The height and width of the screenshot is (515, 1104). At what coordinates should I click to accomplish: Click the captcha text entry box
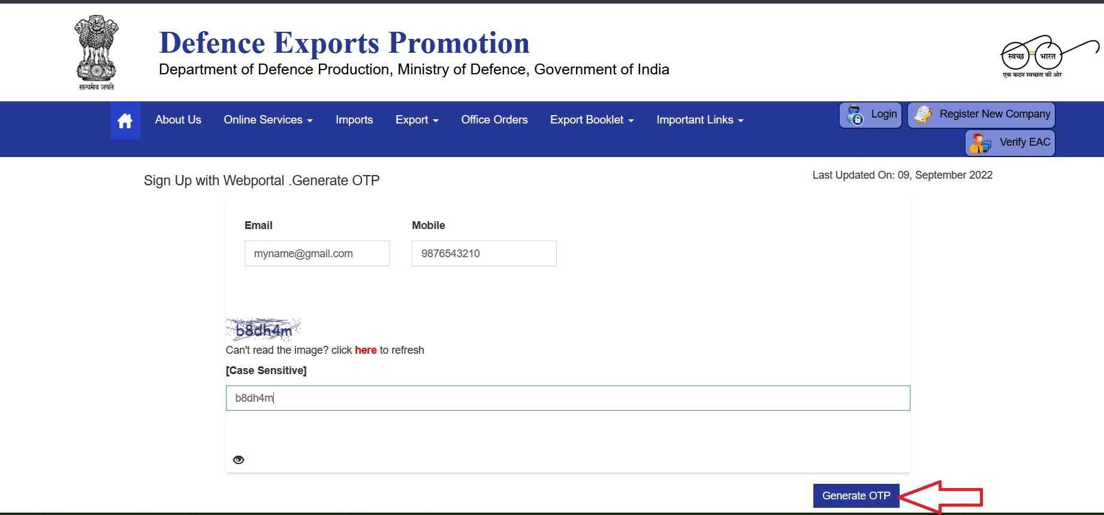[567, 398]
